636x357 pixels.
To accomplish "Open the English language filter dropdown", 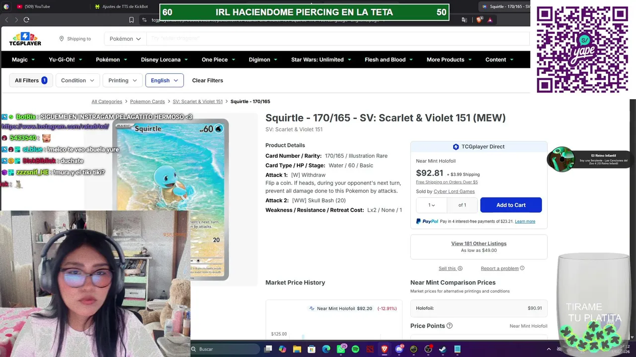I will (x=164, y=80).
